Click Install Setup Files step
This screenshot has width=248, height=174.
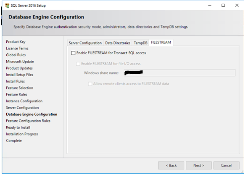(x=20, y=75)
